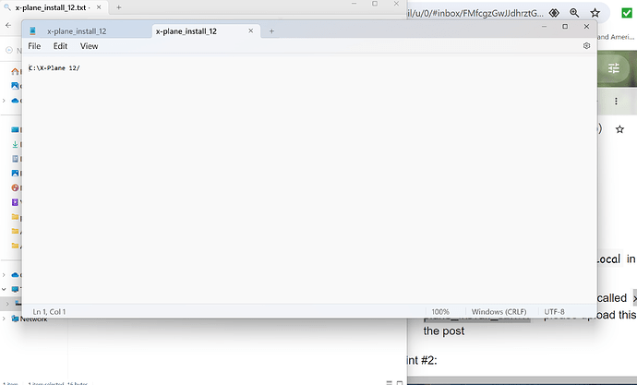Viewport: 637px width, 385px height.
Task: Open Music in File Explorer sidebar
Action: click(15, 187)
